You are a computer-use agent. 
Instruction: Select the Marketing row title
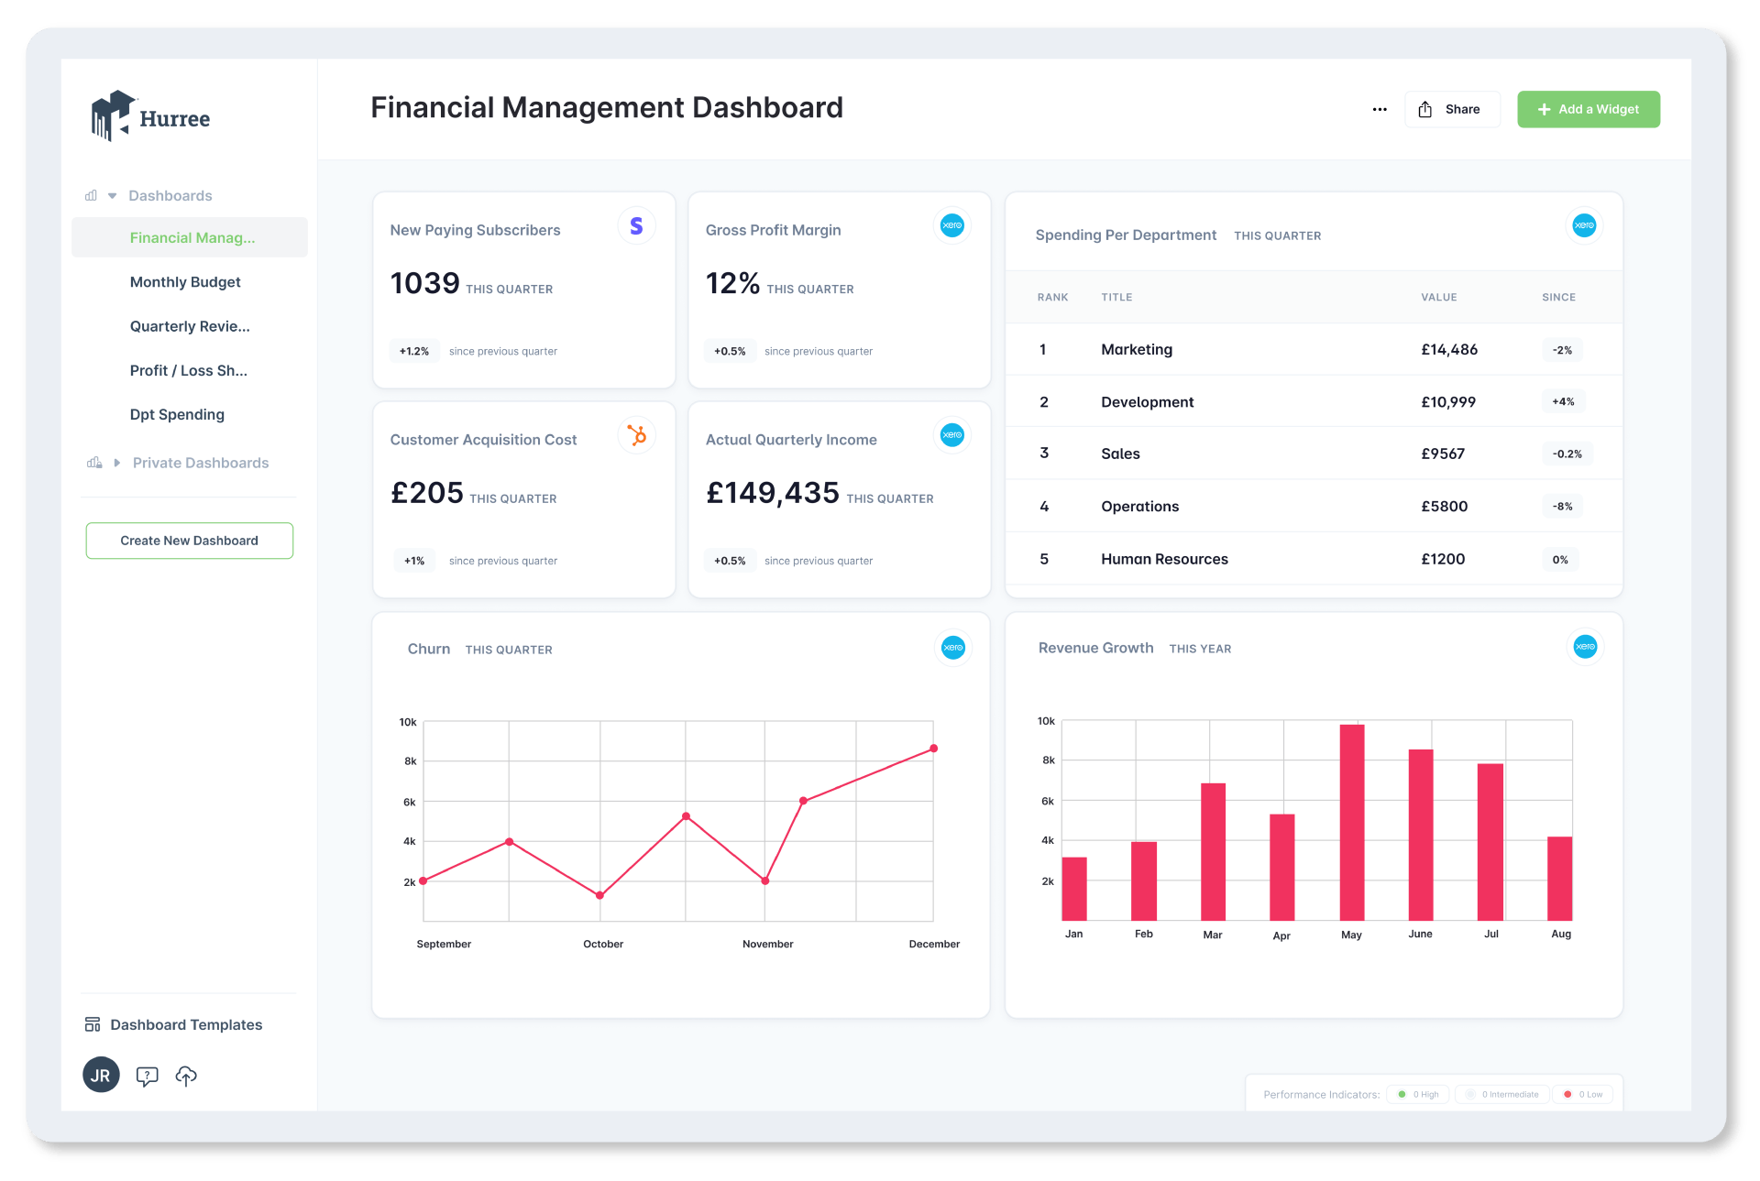pyautogui.click(x=1137, y=349)
